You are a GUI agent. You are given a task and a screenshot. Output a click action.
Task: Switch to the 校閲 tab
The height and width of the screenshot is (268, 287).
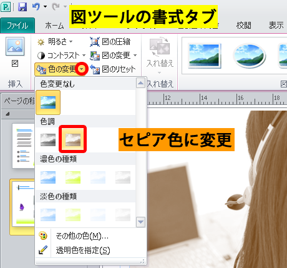(x=243, y=26)
